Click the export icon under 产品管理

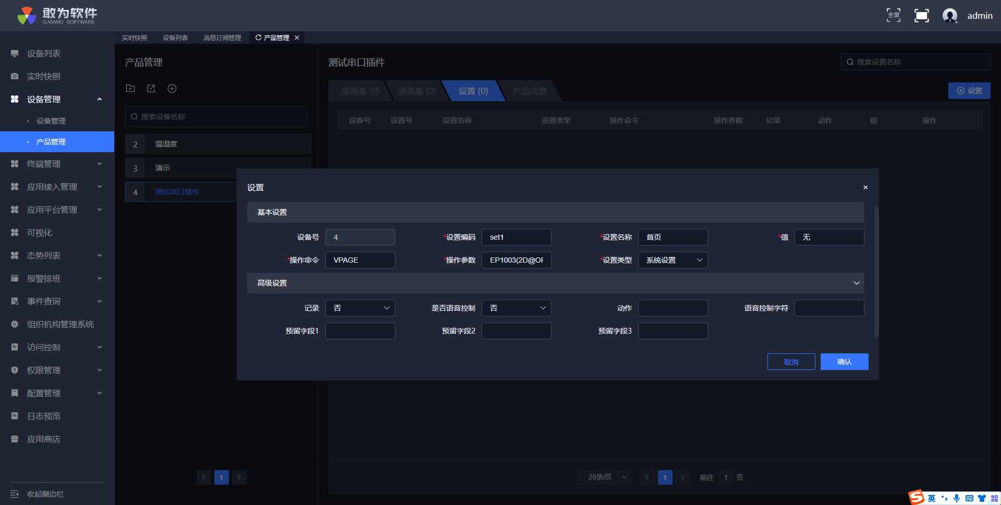point(151,89)
